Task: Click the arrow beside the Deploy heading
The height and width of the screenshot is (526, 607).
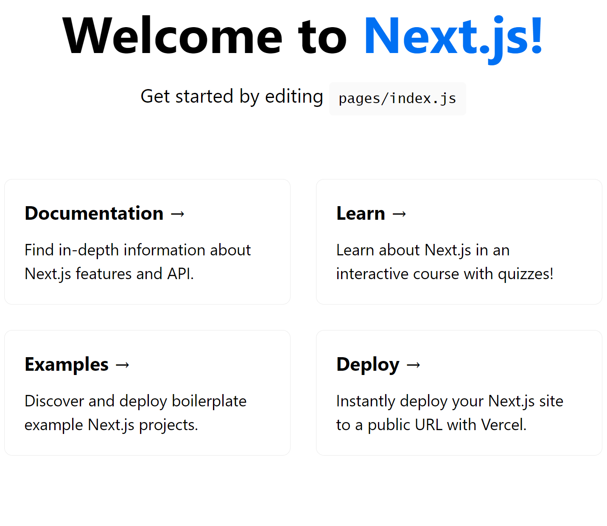Action: pyautogui.click(x=414, y=365)
